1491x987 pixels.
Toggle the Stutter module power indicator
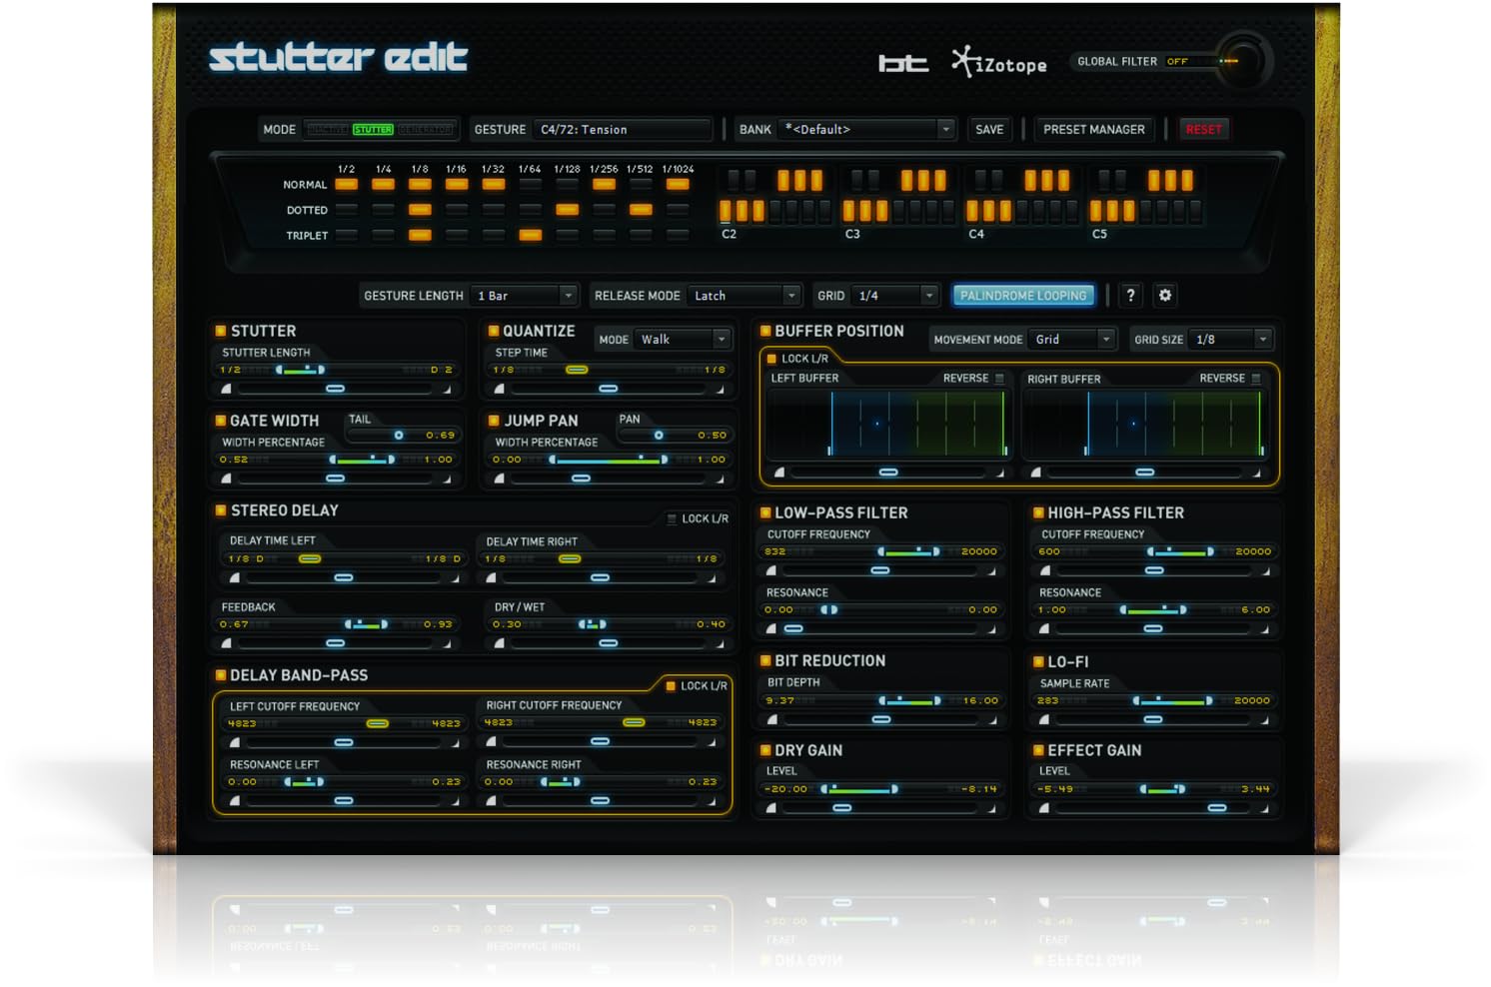click(220, 331)
